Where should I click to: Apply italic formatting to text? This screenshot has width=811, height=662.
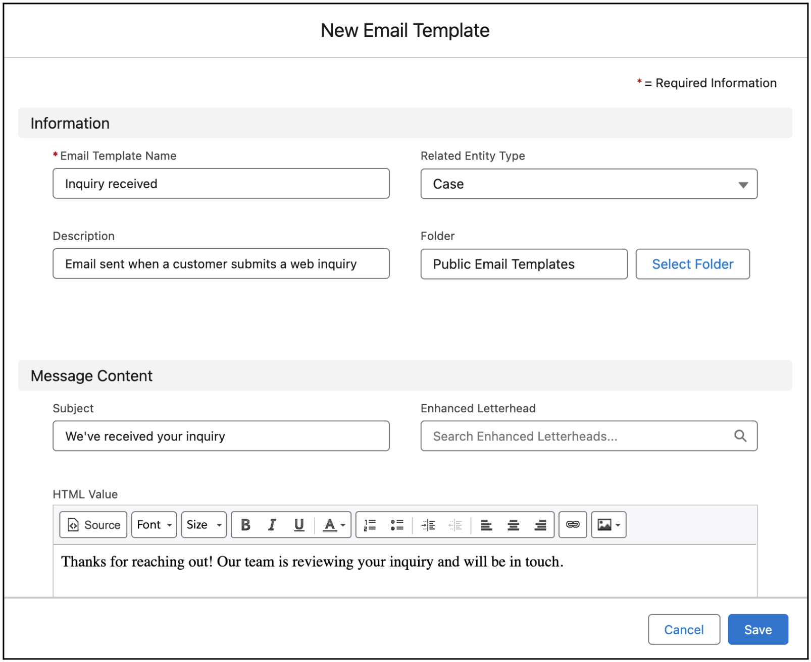272,525
